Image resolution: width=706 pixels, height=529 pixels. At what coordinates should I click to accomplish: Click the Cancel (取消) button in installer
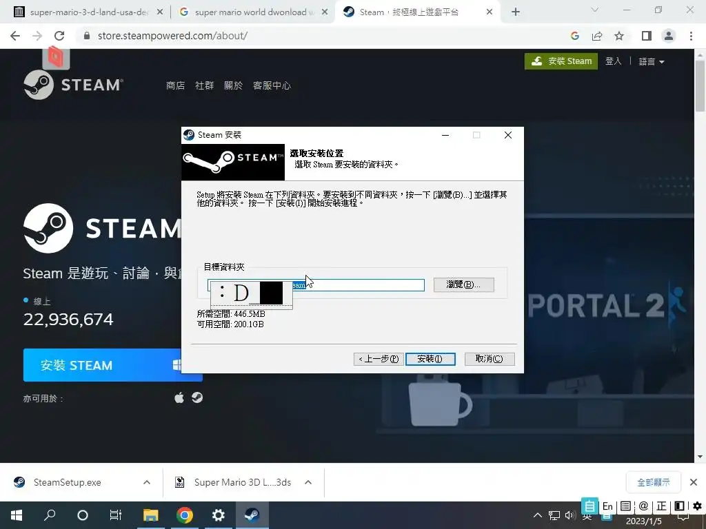point(490,359)
